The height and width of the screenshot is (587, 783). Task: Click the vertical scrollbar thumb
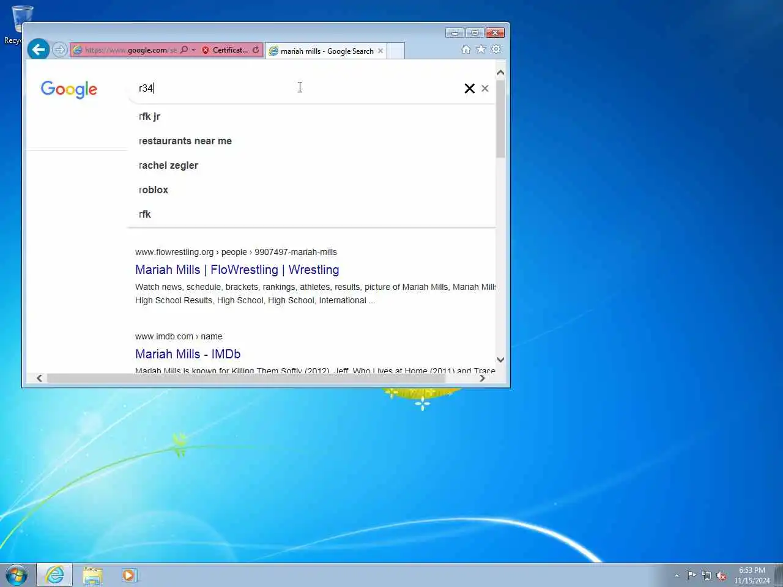pos(500,119)
